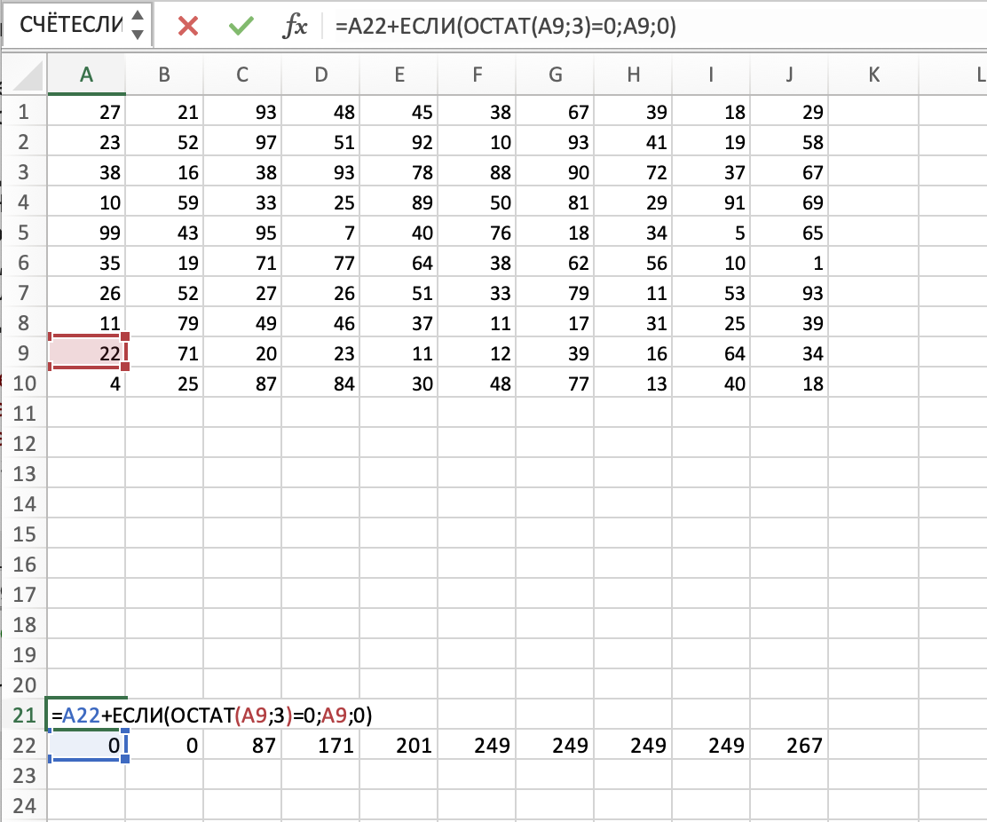Select column K header
The height and width of the screenshot is (822, 987).
click(x=873, y=76)
